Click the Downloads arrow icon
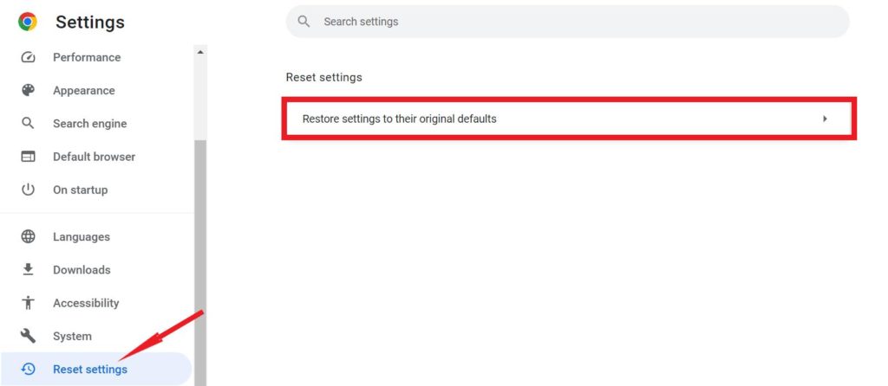Image resolution: width=888 pixels, height=386 pixels. [29, 270]
